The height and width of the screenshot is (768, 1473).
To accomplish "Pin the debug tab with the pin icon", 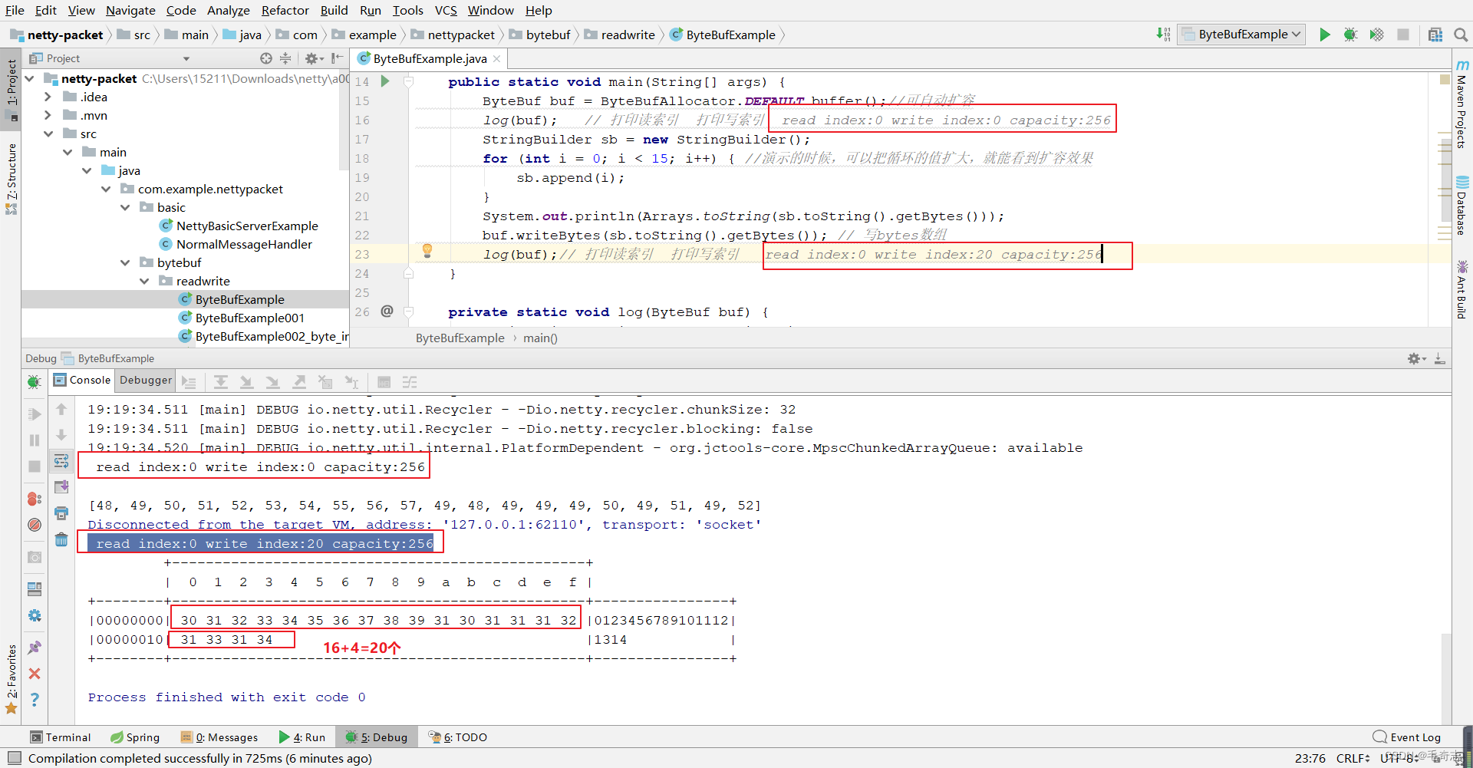I will [35, 648].
